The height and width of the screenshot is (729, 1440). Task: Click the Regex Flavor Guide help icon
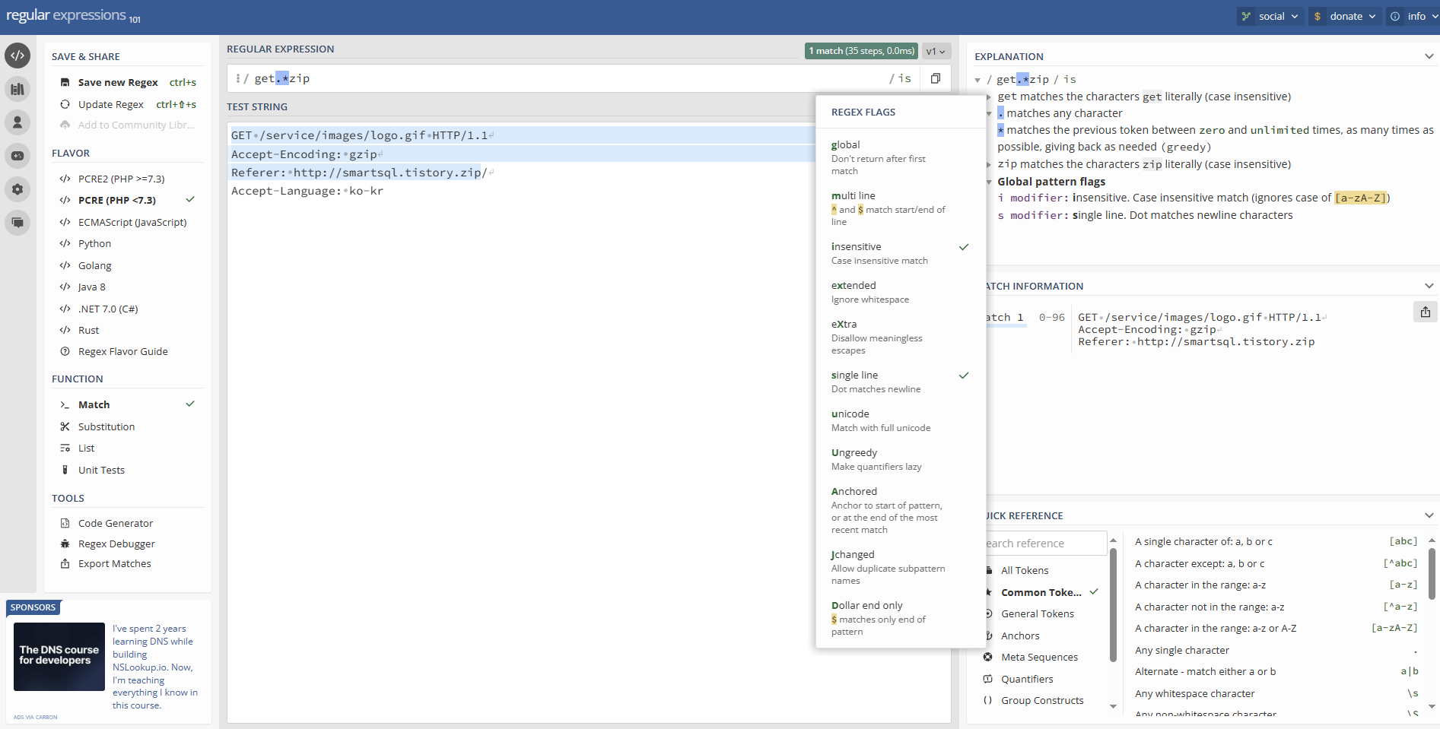click(x=65, y=351)
